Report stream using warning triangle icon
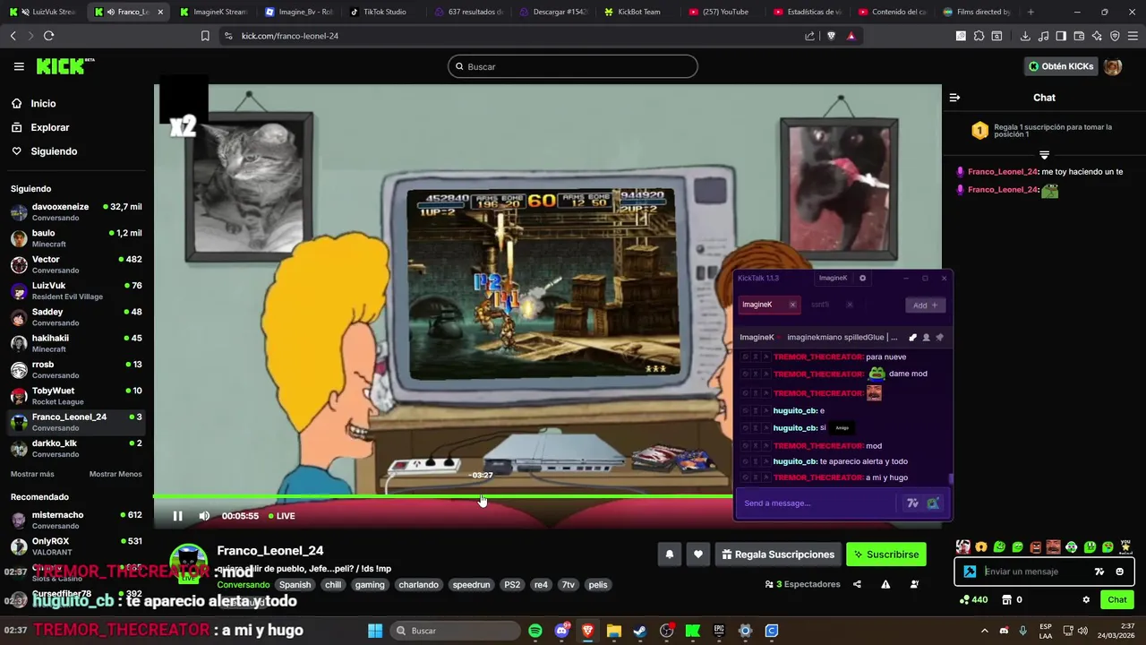 885,584
